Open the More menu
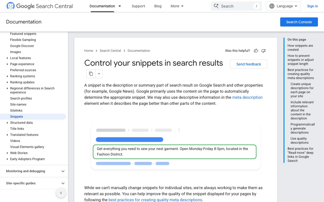This screenshot has width=324, height=202. 177,6
